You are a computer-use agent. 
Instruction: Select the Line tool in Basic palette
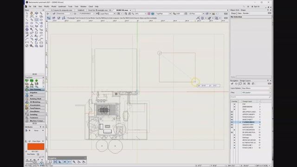(x=27, y=20)
